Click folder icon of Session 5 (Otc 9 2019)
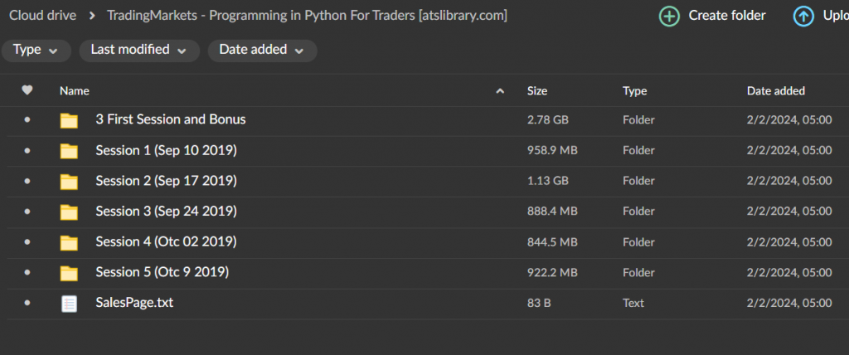The image size is (849, 355). (69, 273)
